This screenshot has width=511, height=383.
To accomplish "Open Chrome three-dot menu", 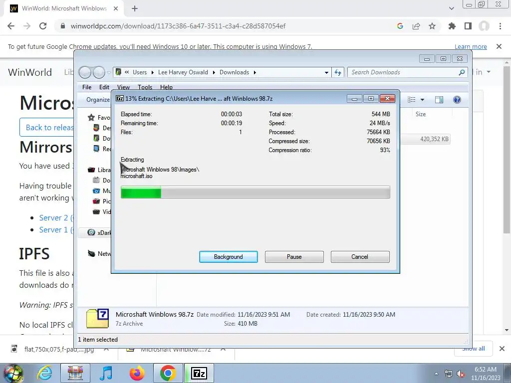I will [x=500, y=26].
